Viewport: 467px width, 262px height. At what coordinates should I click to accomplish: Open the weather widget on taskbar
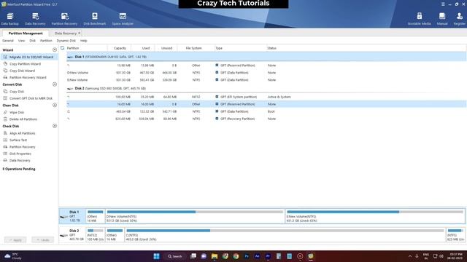[13, 256]
